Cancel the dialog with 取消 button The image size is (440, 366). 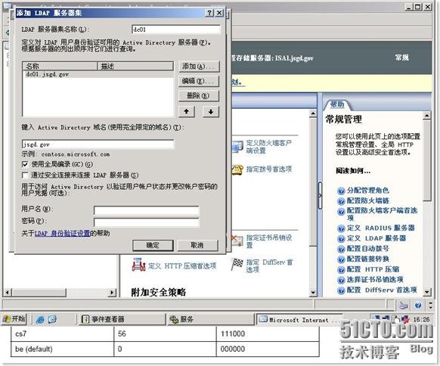pos(197,245)
